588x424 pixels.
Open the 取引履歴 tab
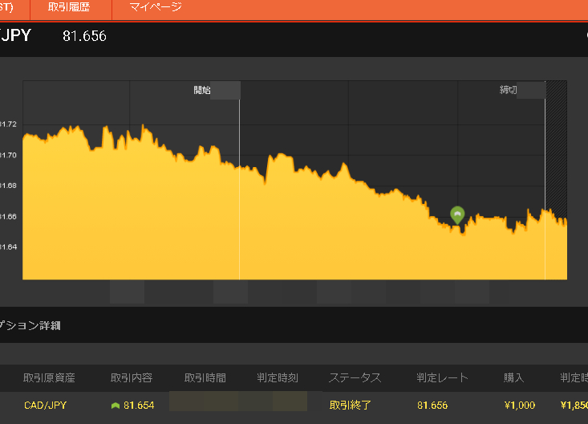pyautogui.click(x=69, y=7)
